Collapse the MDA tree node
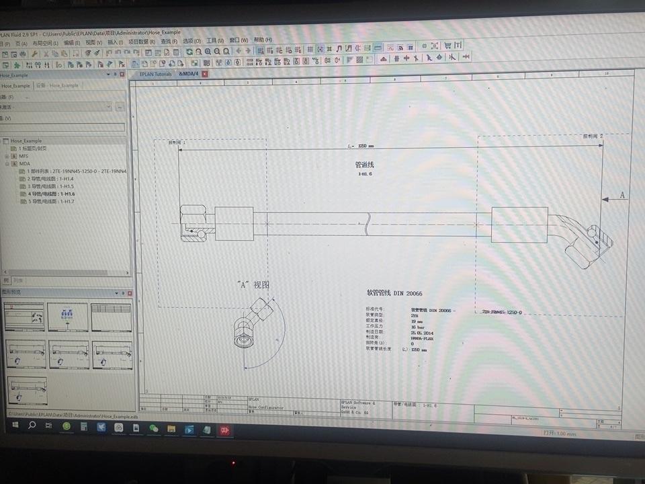Viewport: 645px width, 484px height. tap(7, 163)
